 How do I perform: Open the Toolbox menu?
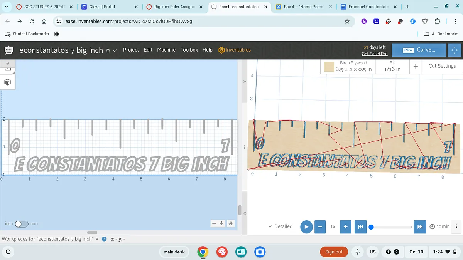[x=189, y=50]
